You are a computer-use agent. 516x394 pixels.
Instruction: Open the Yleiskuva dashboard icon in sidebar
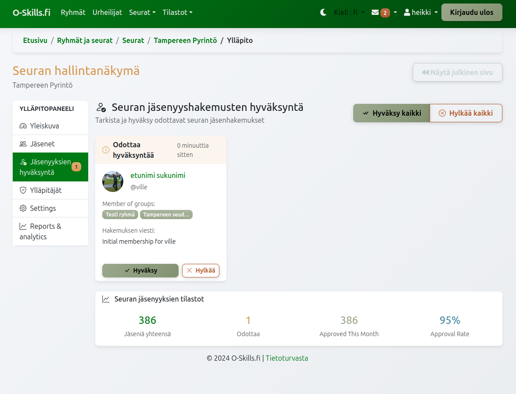pyautogui.click(x=23, y=126)
